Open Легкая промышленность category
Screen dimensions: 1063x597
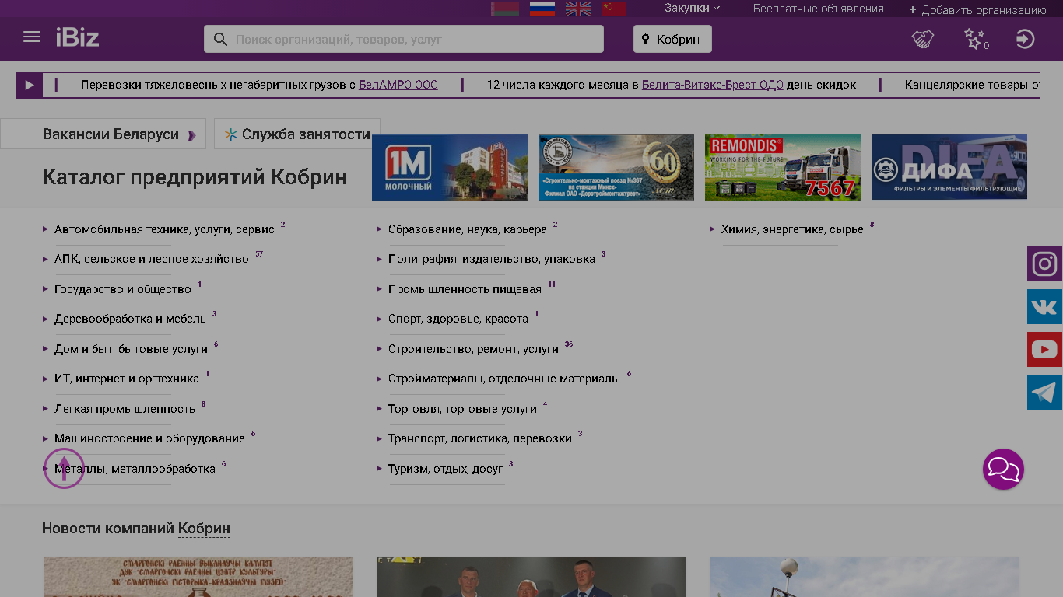click(125, 409)
